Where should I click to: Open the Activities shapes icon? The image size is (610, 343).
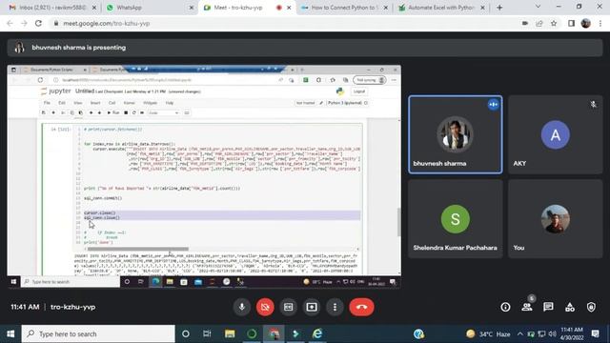(x=570, y=307)
